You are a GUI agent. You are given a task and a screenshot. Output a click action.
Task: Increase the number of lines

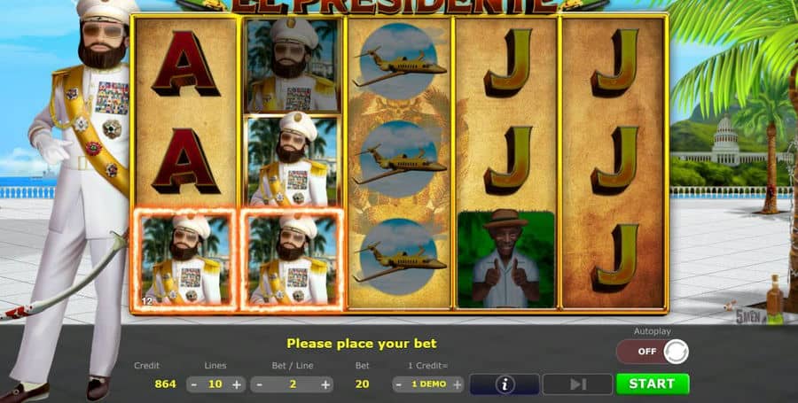(x=237, y=384)
